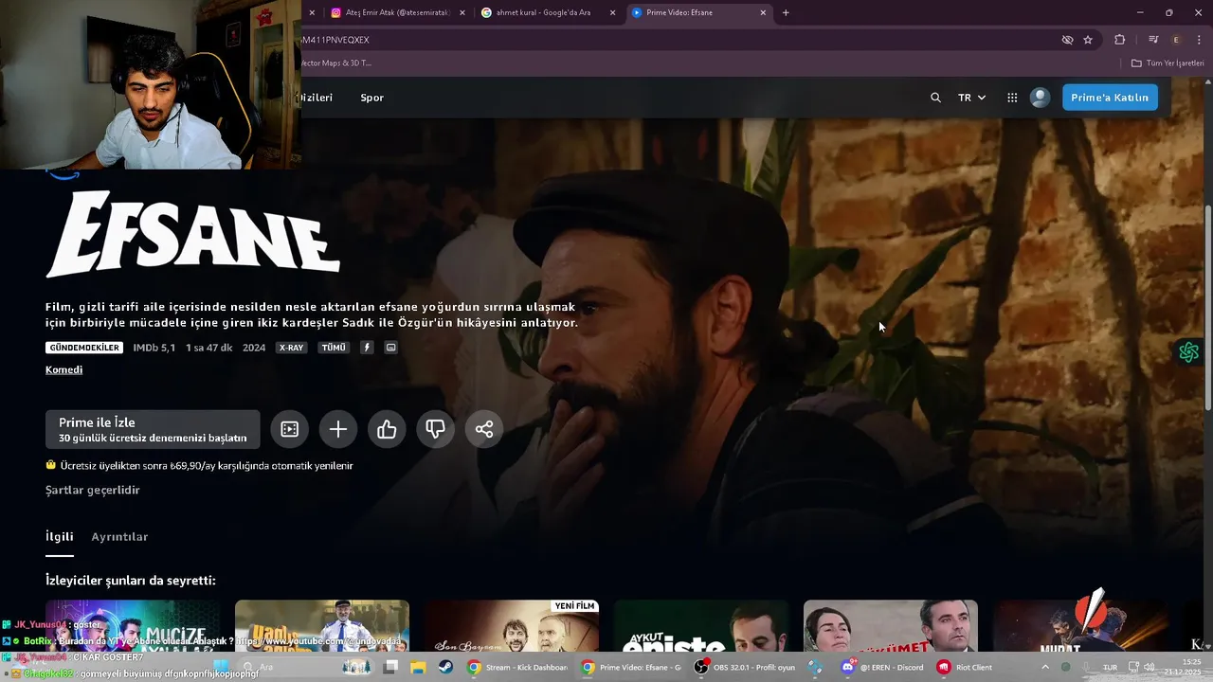Viewport: 1213px width, 682px height.
Task: Select the Prime Video: Efsane tab
Action: (x=699, y=12)
